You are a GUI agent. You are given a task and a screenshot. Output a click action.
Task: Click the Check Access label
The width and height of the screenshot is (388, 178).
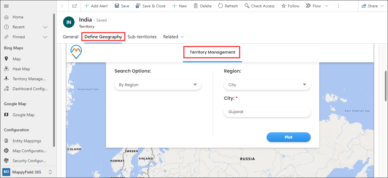263,6
